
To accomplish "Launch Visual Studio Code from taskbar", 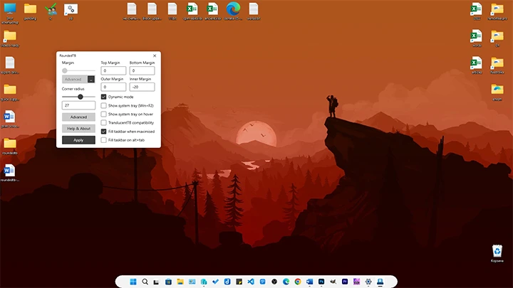I will [251, 282].
